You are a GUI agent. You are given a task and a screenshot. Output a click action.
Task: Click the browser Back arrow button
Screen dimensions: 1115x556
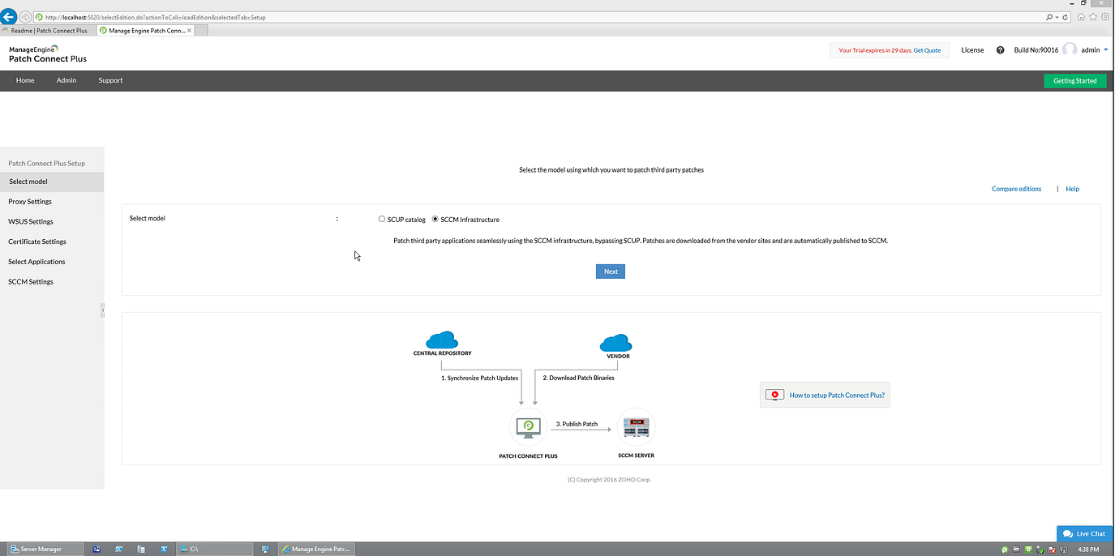pyautogui.click(x=9, y=17)
